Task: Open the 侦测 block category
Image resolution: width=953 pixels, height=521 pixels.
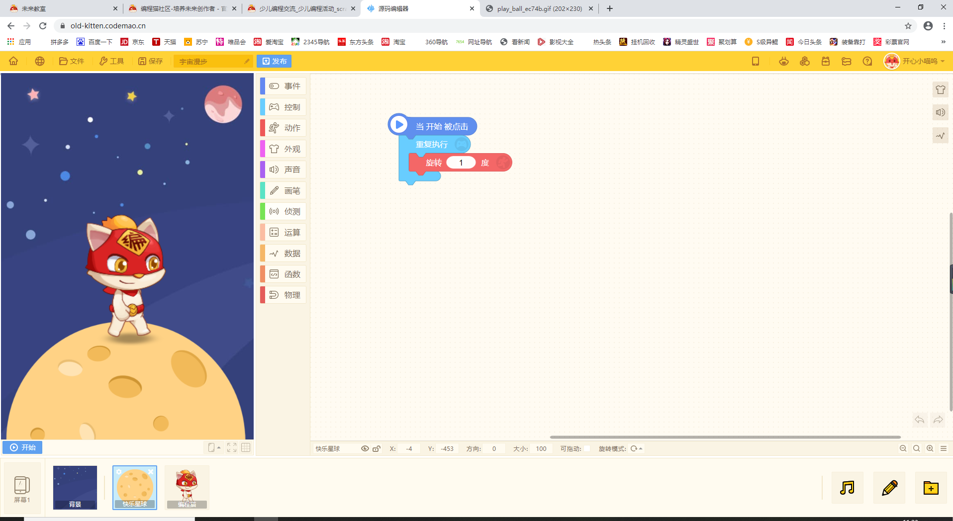Action: [x=284, y=211]
